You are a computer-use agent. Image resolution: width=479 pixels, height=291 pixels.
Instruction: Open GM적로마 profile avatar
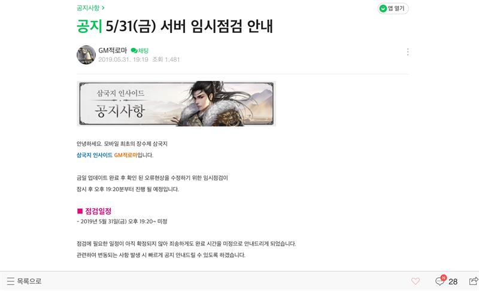coord(86,55)
